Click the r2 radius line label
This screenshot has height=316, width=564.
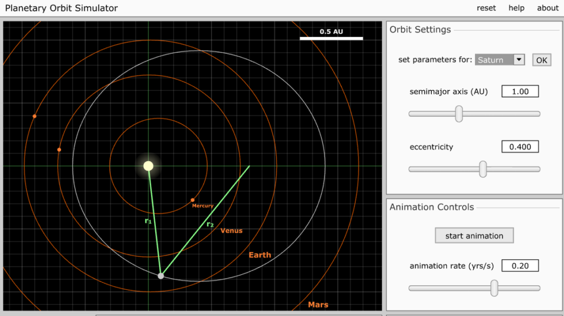(210, 224)
